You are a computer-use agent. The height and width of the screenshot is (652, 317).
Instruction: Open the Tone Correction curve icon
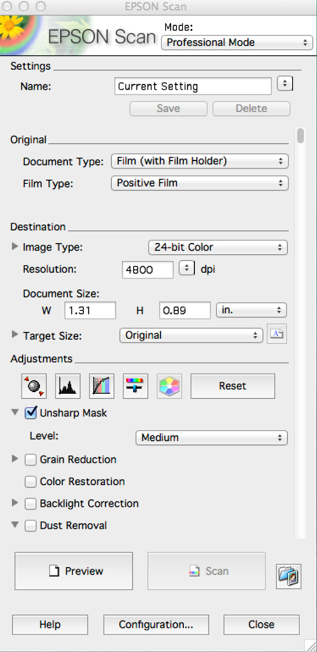click(102, 386)
